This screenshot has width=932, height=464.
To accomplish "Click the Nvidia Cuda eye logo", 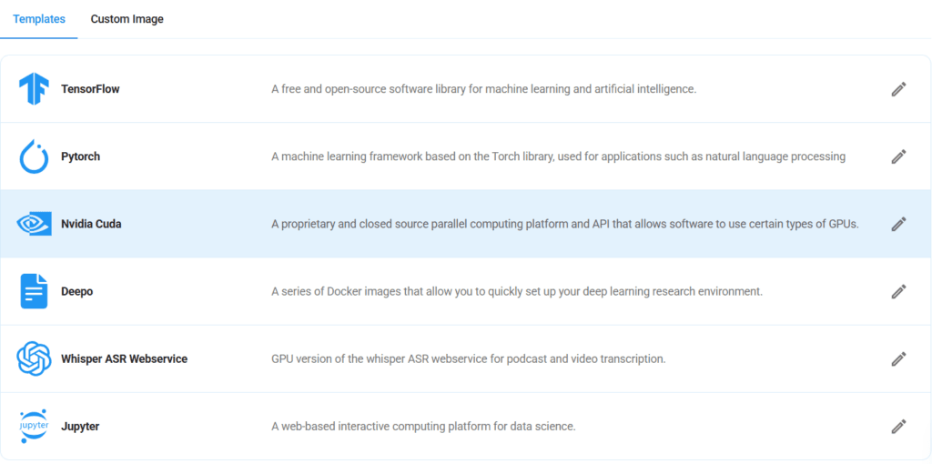I will click(x=34, y=224).
